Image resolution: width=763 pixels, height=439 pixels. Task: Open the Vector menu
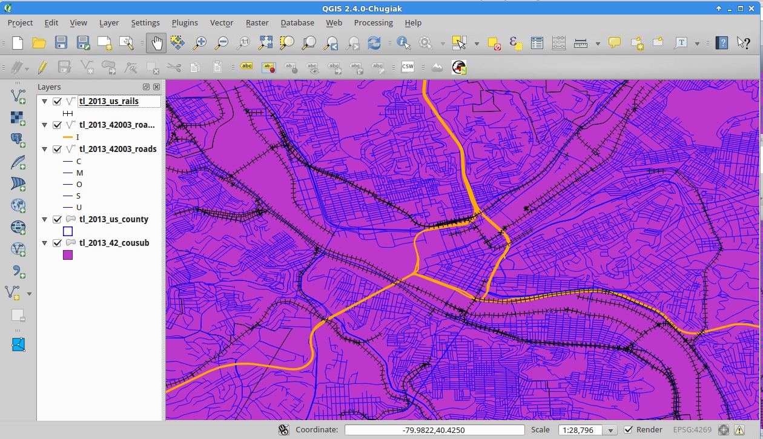(x=221, y=22)
